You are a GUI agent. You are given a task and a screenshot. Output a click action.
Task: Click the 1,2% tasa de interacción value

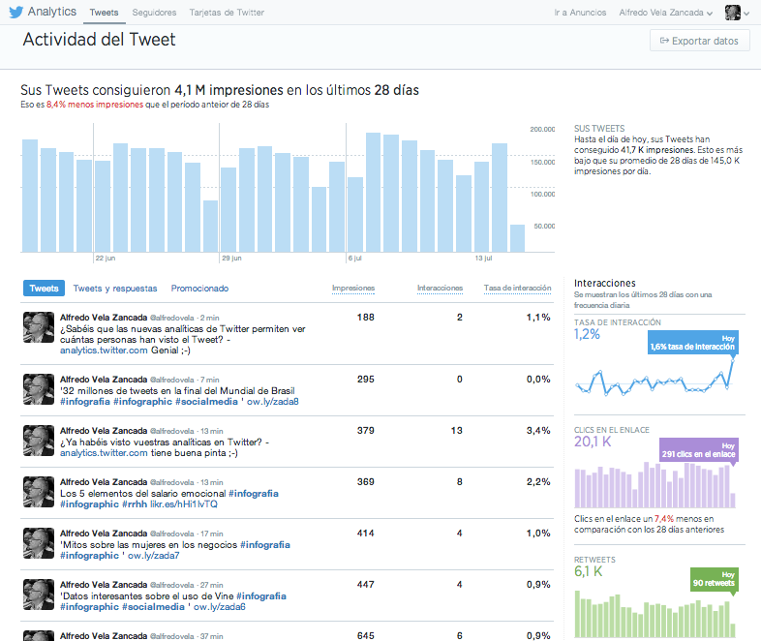click(588, 334)
